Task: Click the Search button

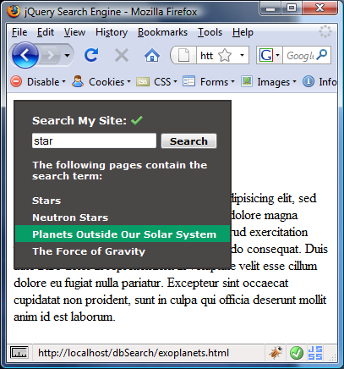Action: tap(188, 141)
